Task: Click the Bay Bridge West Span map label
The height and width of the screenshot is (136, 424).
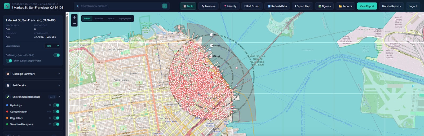Action: (258, 60)
